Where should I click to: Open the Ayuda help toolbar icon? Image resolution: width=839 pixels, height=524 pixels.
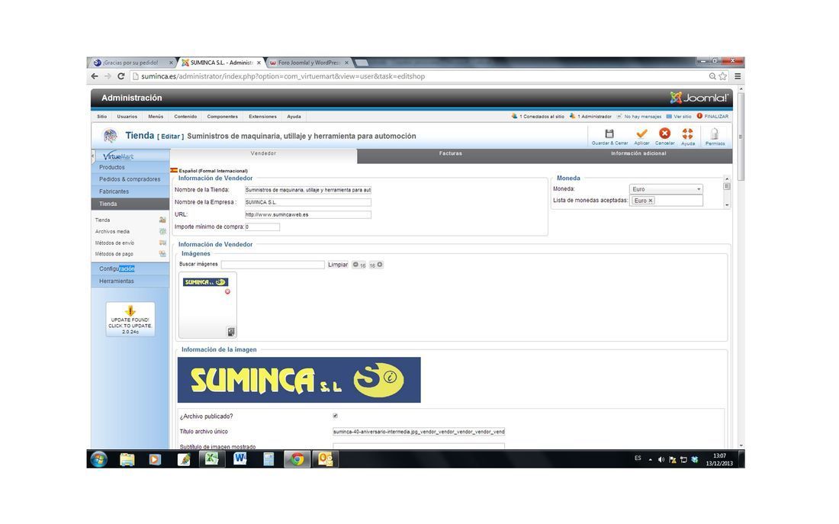[687, 133]
